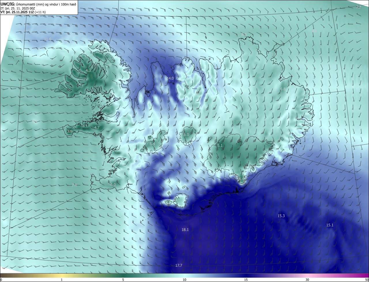Click the 18.1 value off the south coast
Image resolution: width=369 pixels, height=282 pixels.
click(x=185, y=230)
